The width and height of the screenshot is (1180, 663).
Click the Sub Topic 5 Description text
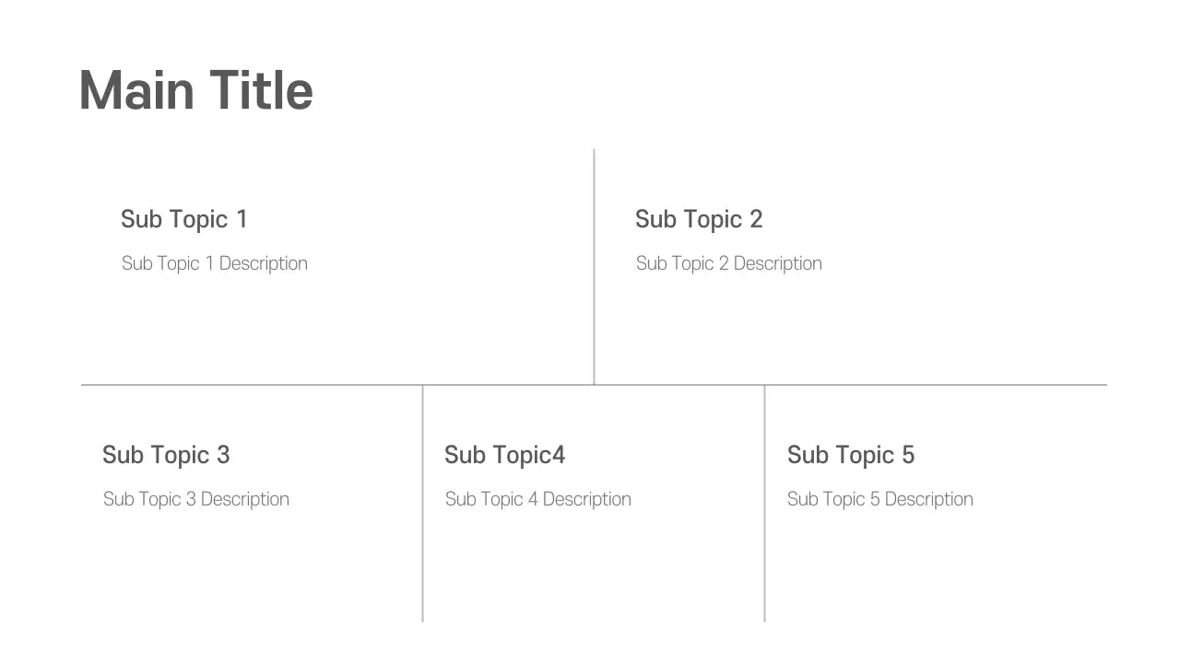tap(880, 499)
